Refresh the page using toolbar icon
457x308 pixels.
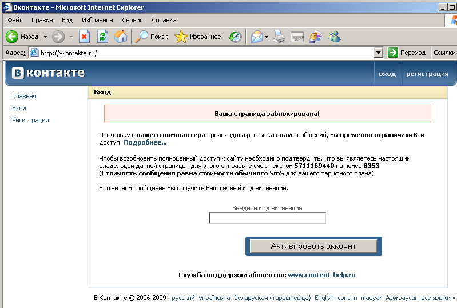[102, 37]
